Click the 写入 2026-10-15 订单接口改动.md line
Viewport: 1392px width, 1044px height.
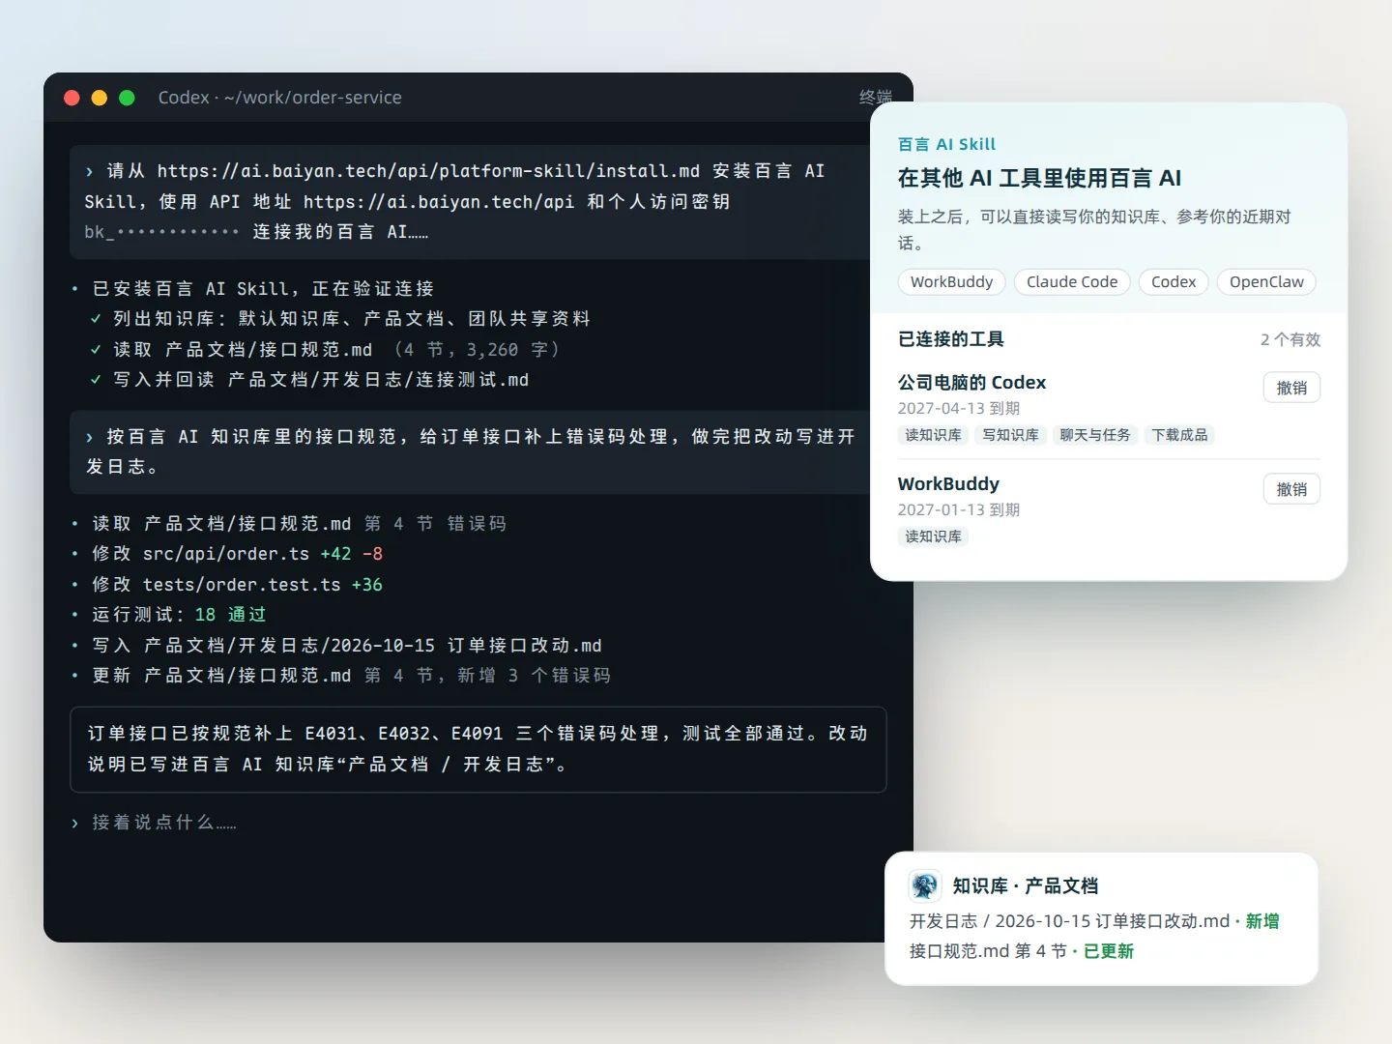pos(336,646)
